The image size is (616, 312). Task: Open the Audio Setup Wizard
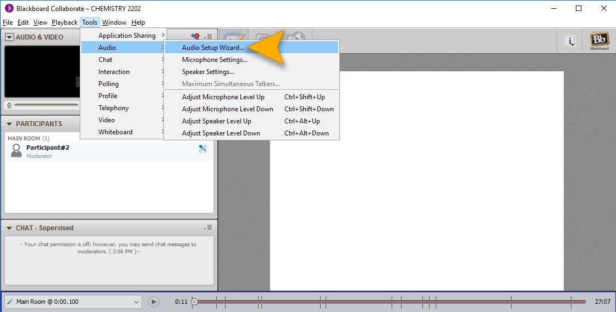251,47
